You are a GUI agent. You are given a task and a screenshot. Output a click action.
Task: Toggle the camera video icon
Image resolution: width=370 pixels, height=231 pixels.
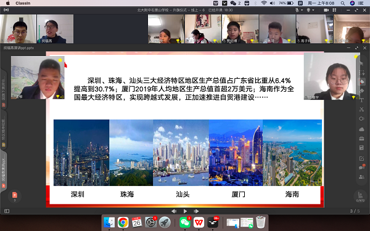[x=326, y=10]
